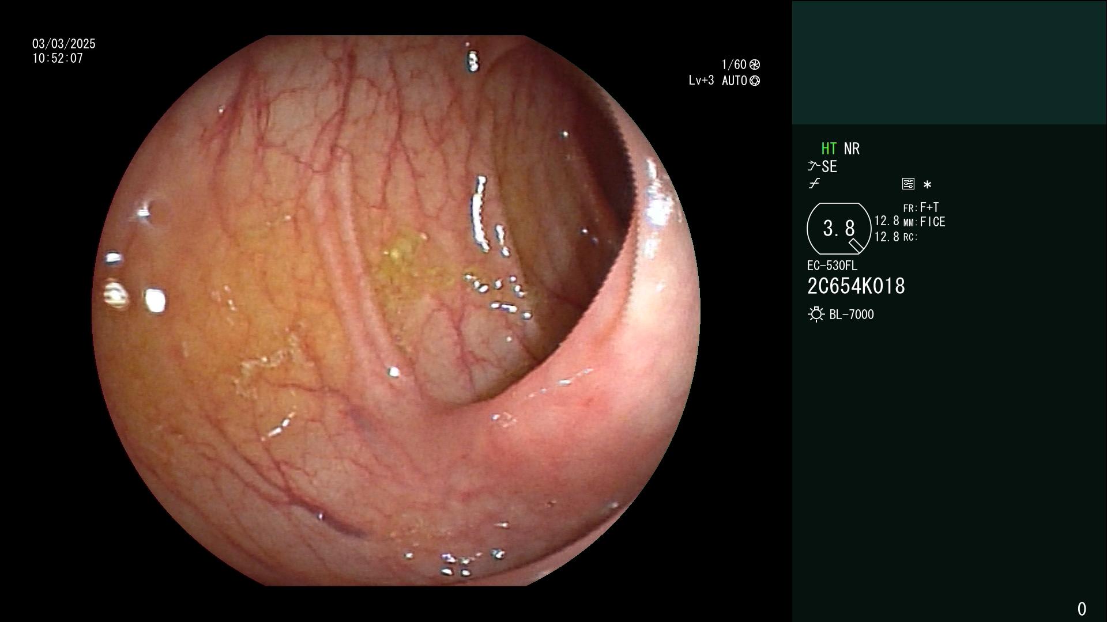Click the RC: field label
The height and width of the screenshot is (622, 1107).
(910, 237)
